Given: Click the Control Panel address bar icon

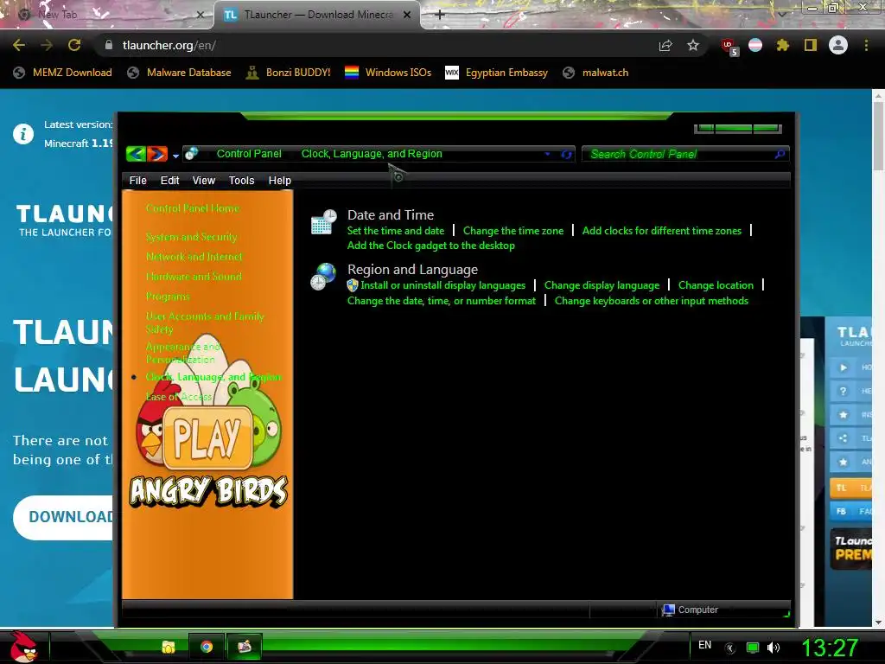Looking at the screenshot, I should 191,154.
